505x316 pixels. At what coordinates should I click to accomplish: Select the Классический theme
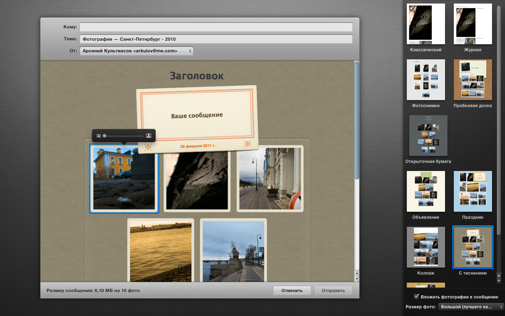coord(426,24)
